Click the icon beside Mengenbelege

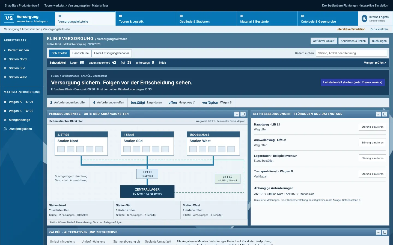click(5, 120)
